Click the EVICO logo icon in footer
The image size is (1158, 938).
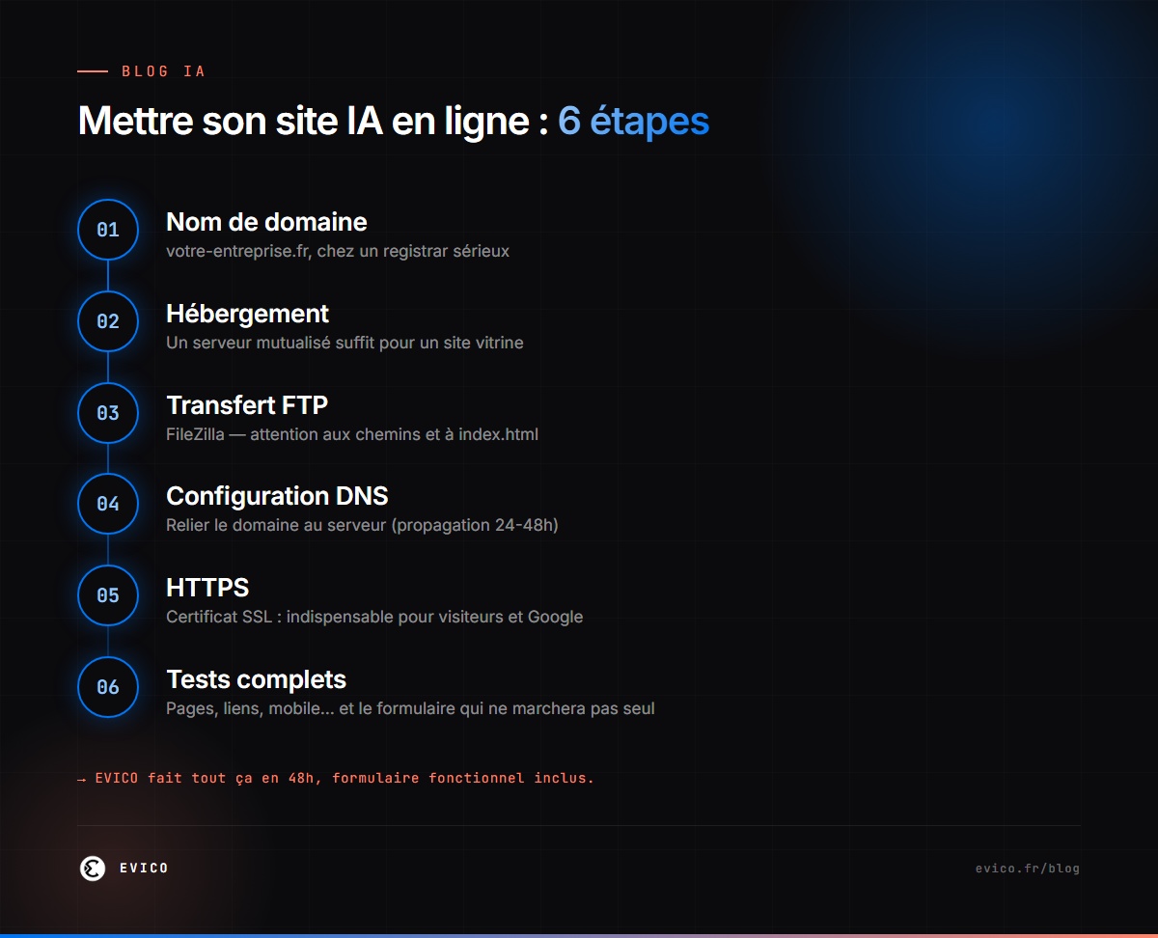(x=93, y=869)
